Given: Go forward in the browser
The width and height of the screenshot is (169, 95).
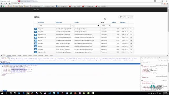Looking at the screenshot, I should click(4, 4).
